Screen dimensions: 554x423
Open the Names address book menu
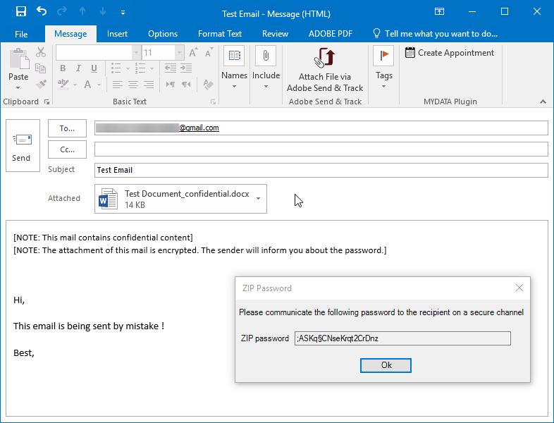point(234,68)
